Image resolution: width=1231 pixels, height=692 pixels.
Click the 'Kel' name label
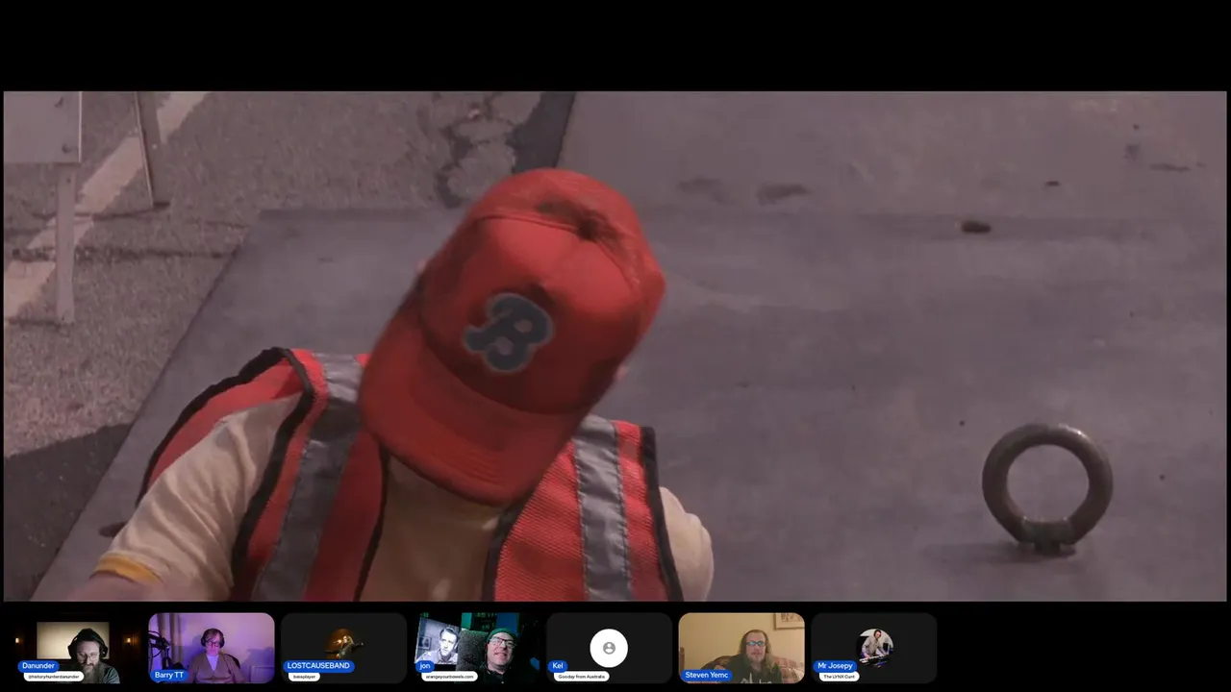pos(558,666)
